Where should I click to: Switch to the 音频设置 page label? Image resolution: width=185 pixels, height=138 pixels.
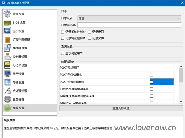pyautogui.click(x=18, y=99)
